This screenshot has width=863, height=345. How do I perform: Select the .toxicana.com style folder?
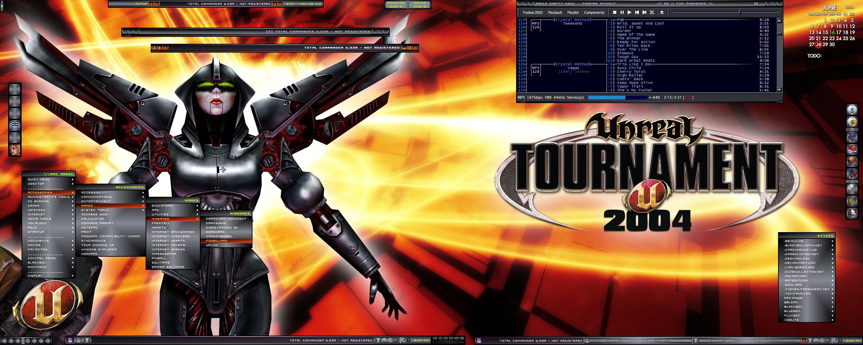[806, 294]
